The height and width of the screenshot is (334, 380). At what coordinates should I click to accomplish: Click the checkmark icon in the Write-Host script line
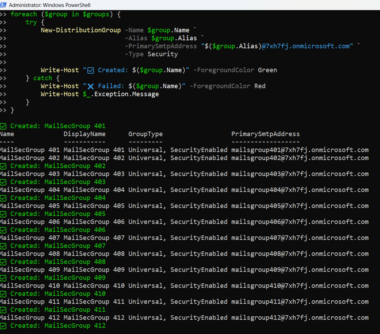[x=91, y=70]
